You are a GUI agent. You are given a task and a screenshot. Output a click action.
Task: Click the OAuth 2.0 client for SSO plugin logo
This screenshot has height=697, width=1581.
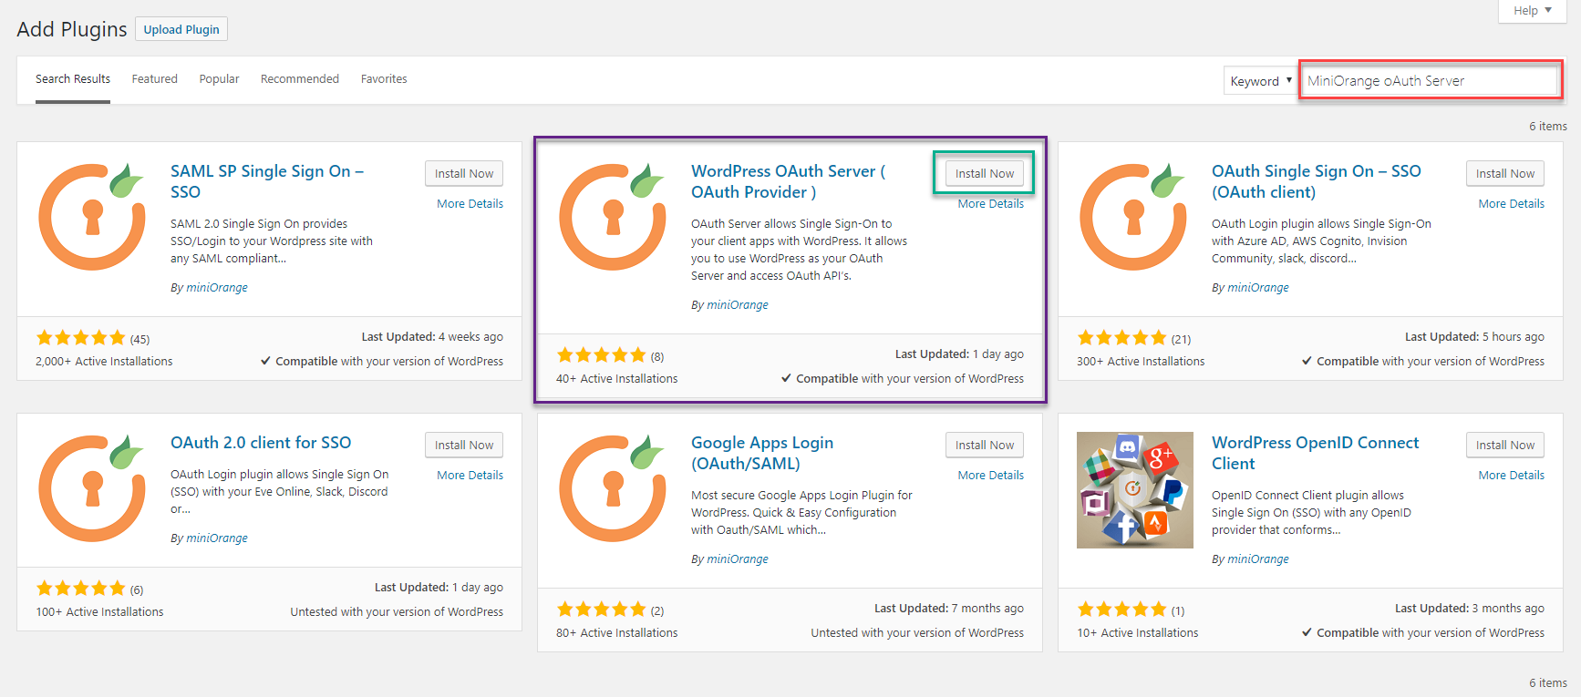coord(93,488)
